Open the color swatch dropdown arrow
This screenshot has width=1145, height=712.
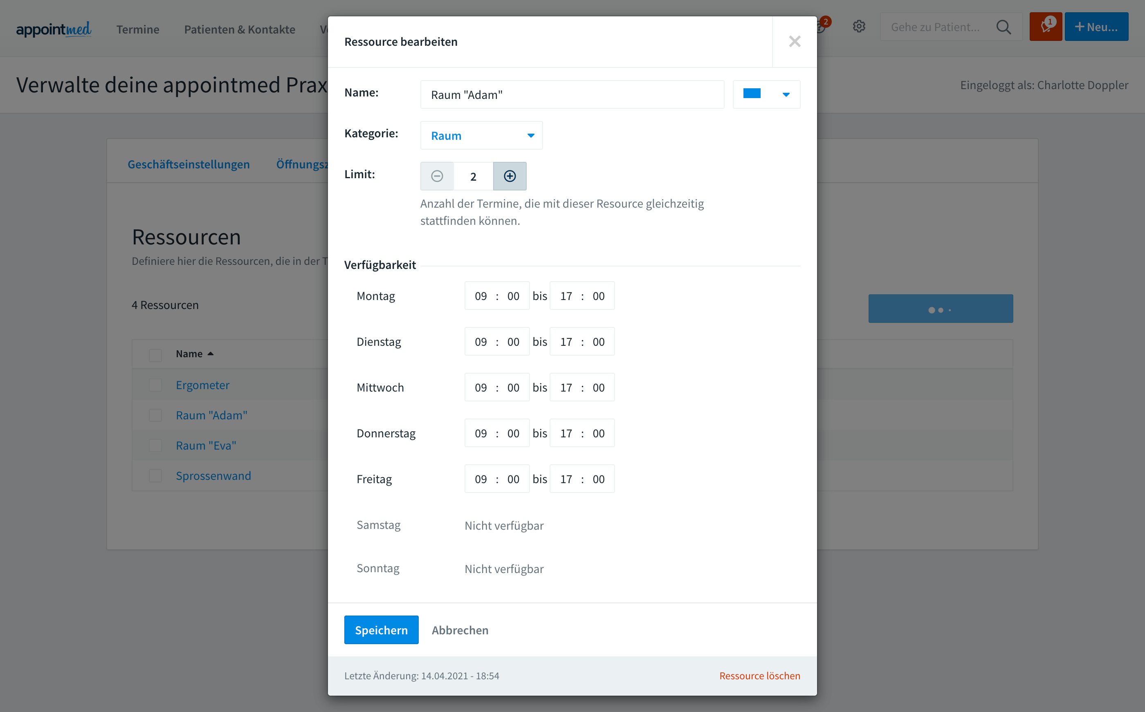click(x=786, y=95)
